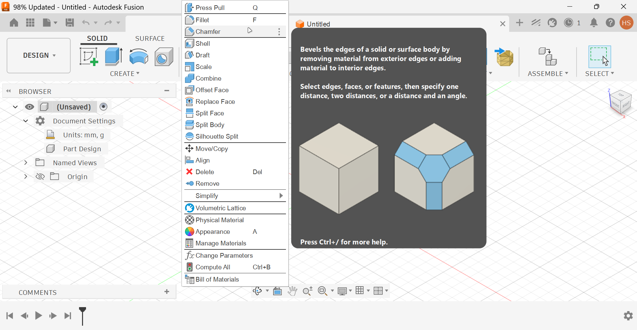The height and width of the screenshot is (330, 637).
Task: Click the Assemble new component icon
Action: pos(548,56)
